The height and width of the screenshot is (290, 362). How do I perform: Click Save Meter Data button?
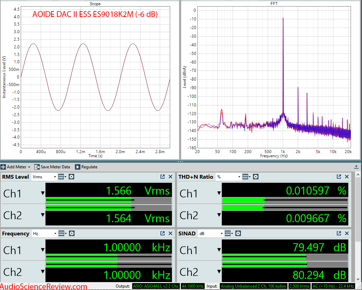point(52,167)
